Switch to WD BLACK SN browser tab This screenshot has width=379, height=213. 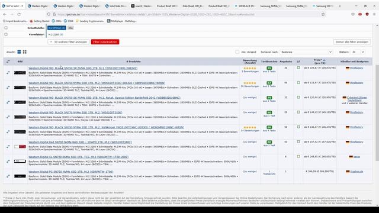pyautogui.click(x=245, y=6)
